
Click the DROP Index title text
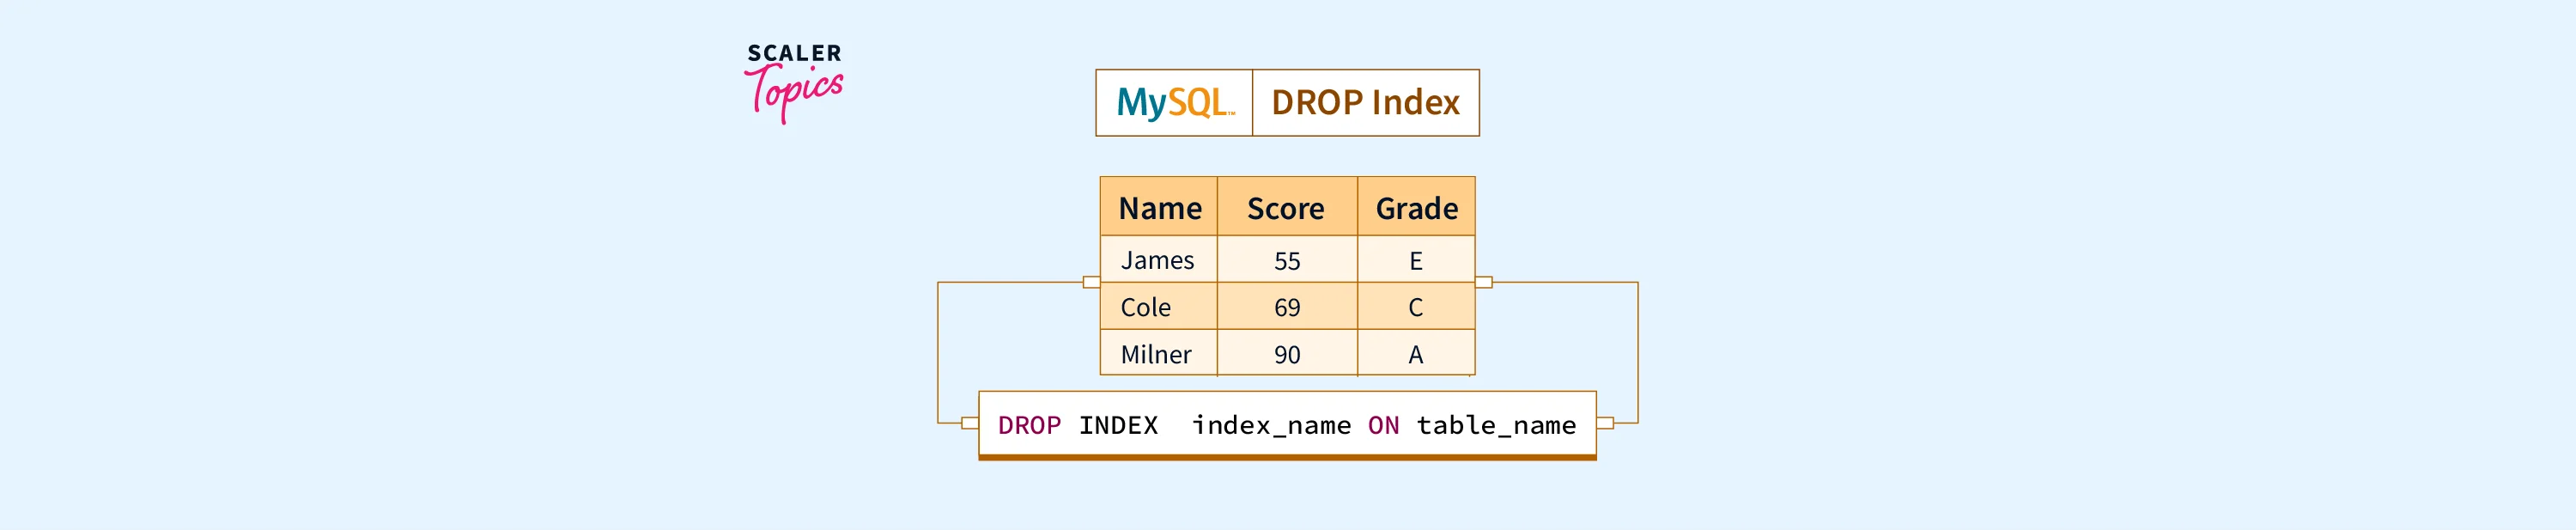coord(1365,102)
